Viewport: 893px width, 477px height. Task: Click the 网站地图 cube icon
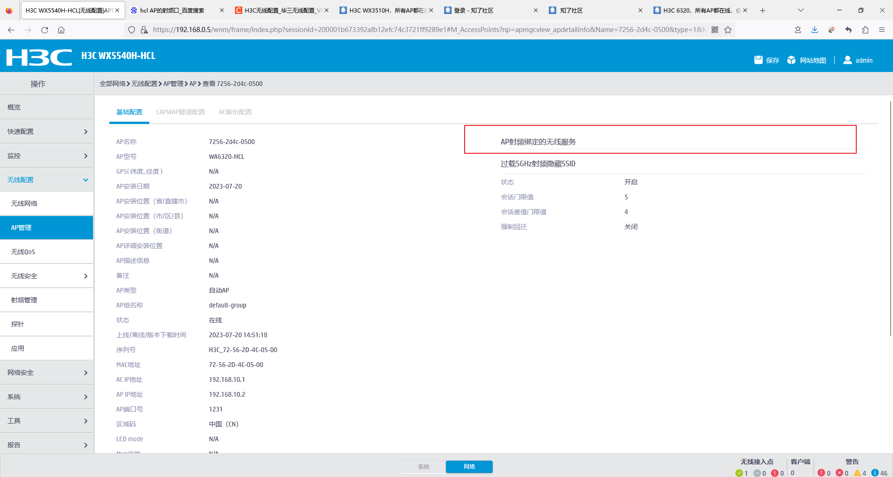click(791, 60)
